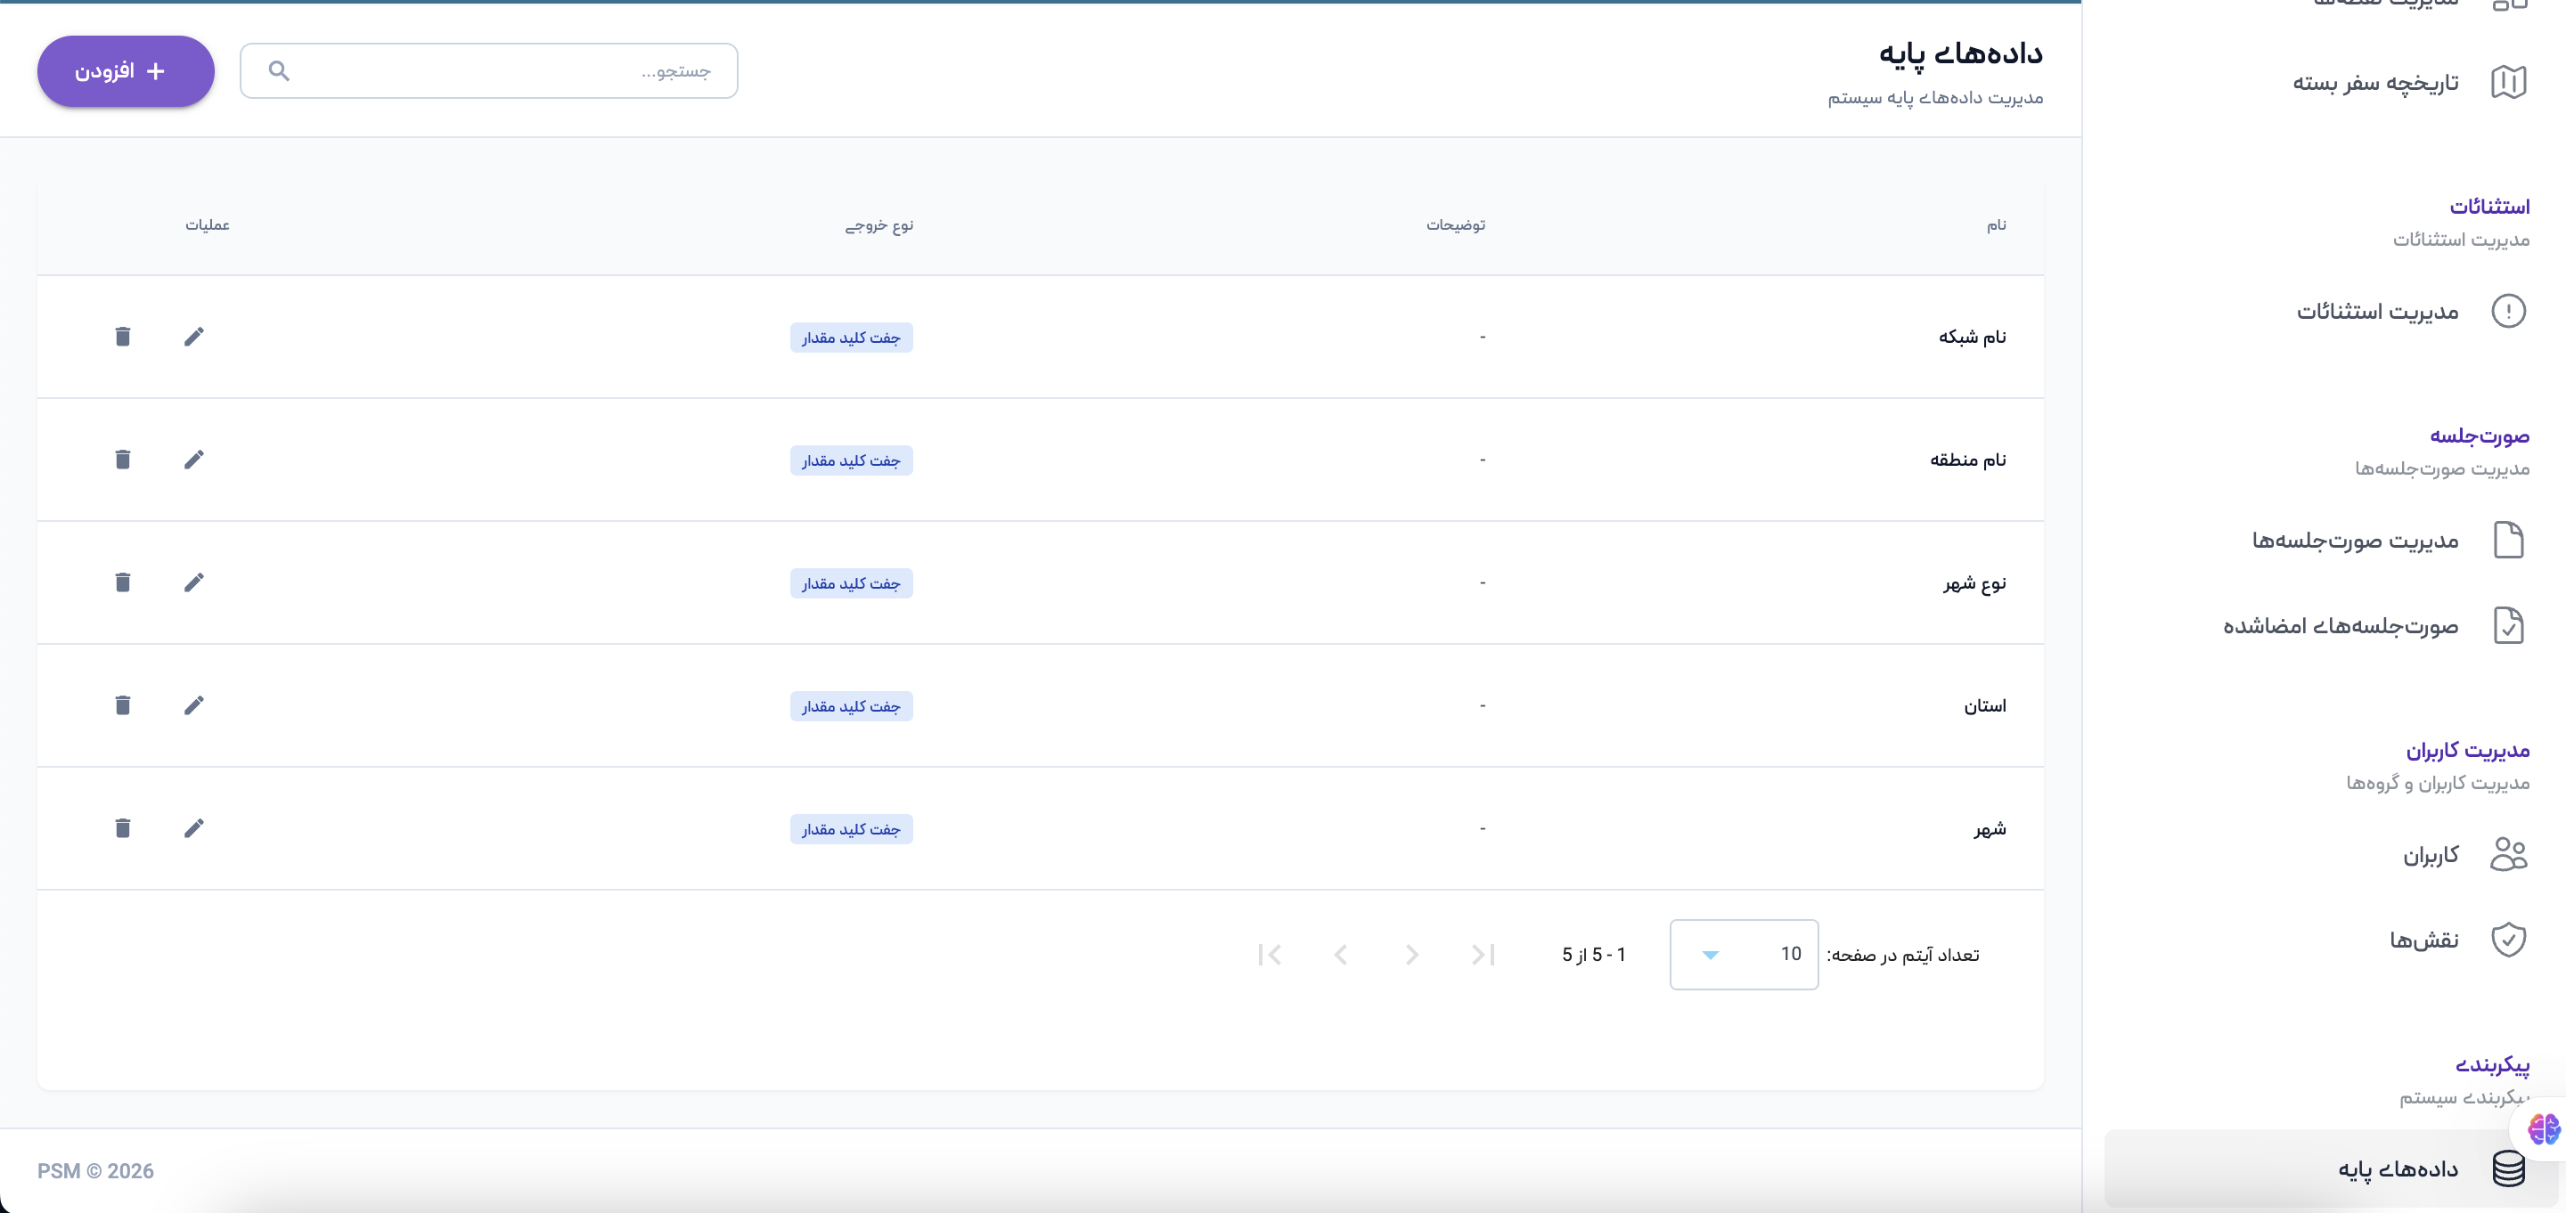The width and height of the screenshot is (2566, 1213).
Task: Open صورت‌جلسه‌های امضاشده menu item
Action: click(2341, 625)
